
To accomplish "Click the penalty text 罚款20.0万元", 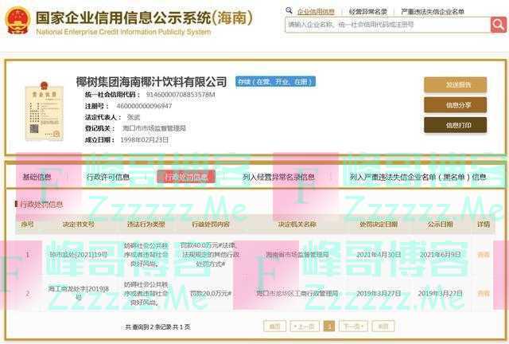I will point(211,294).
